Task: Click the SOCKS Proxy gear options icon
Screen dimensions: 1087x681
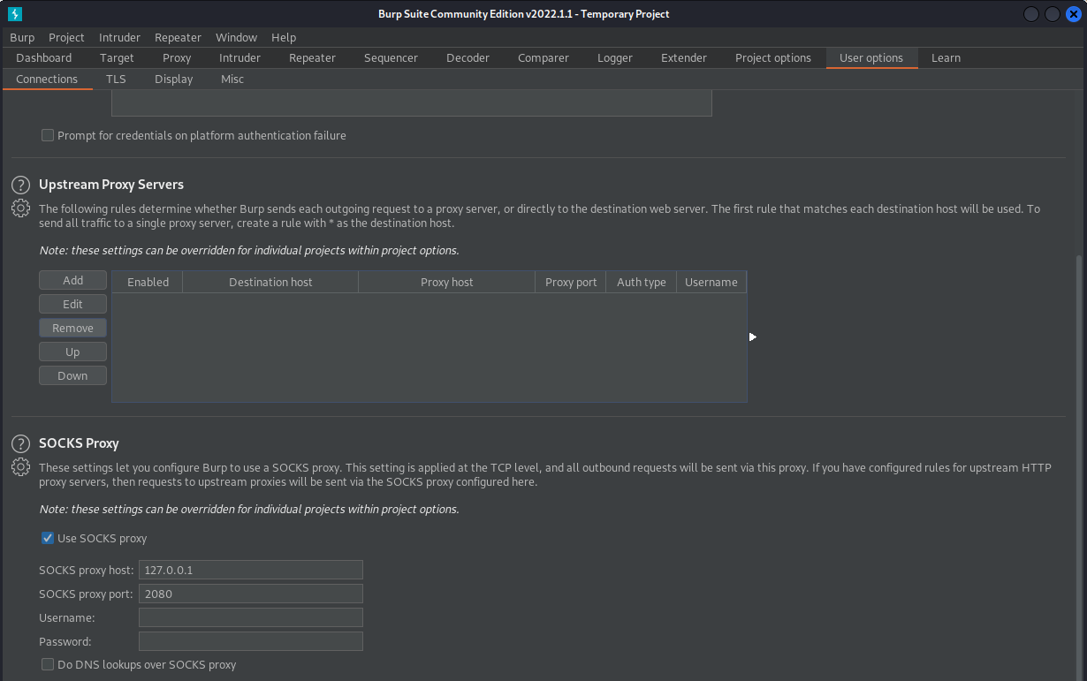Action: coord(20,467)
